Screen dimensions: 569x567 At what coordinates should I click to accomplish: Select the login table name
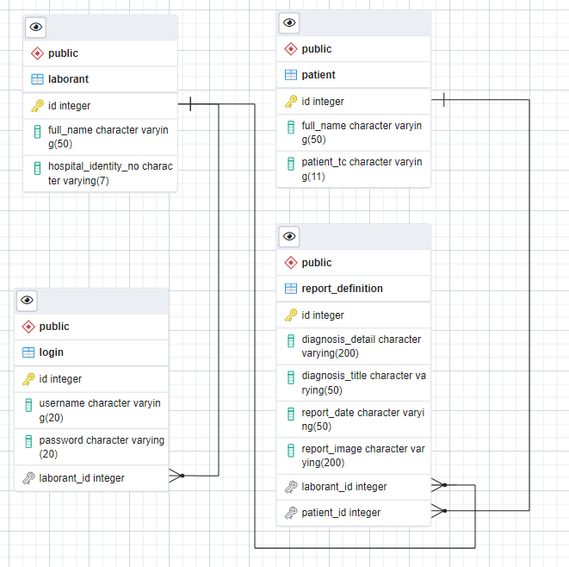click(x=51, y=352)
